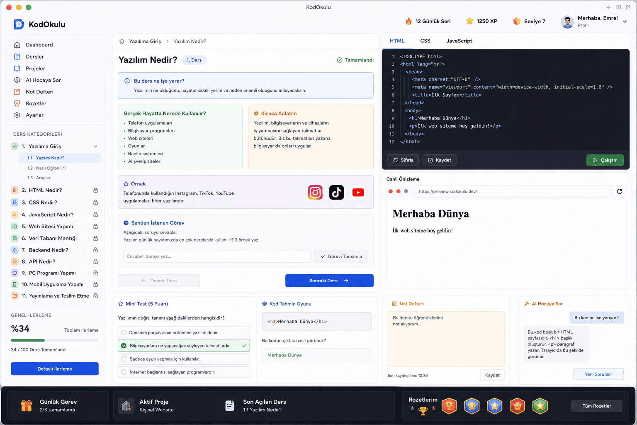Click the green star badge in Rozetlerim

point(540,406)
